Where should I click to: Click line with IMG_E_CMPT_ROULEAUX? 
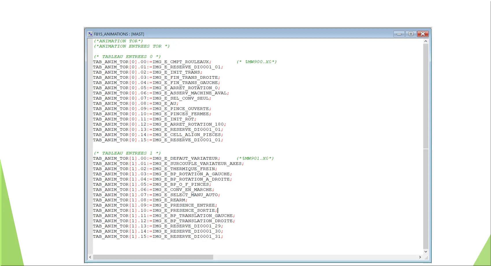(x=152, y=62)
